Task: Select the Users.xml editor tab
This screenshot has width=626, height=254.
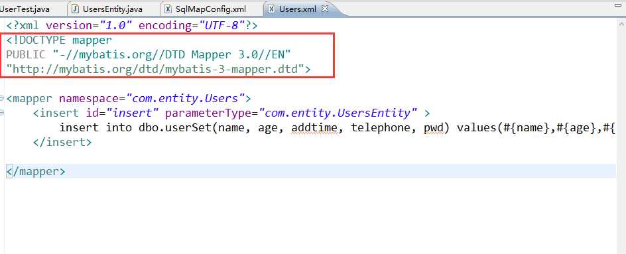Action: 298,9
